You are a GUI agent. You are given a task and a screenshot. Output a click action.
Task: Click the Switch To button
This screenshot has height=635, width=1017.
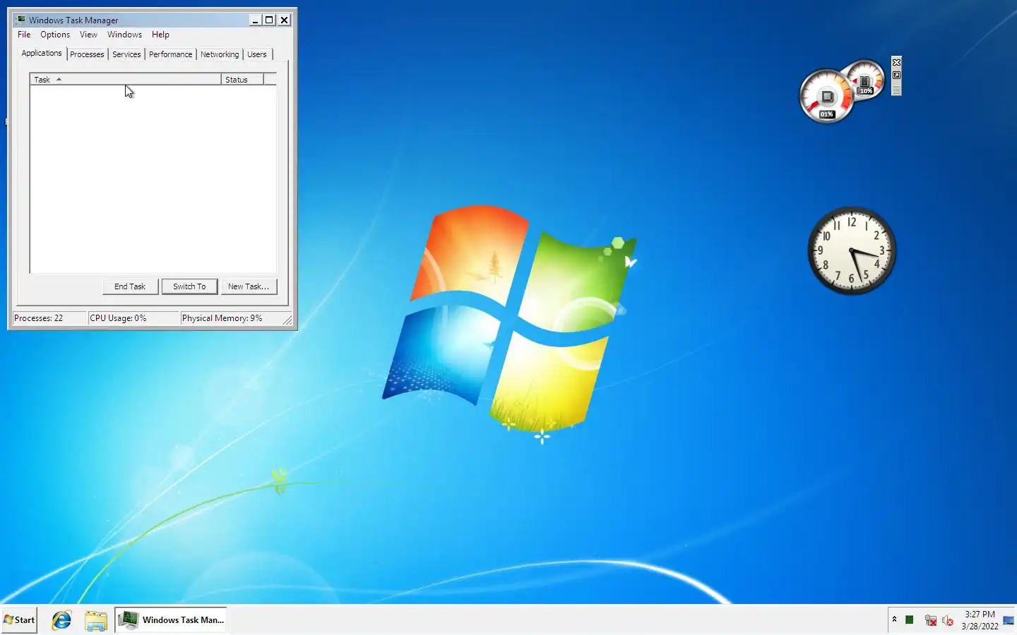coord(189,286)
